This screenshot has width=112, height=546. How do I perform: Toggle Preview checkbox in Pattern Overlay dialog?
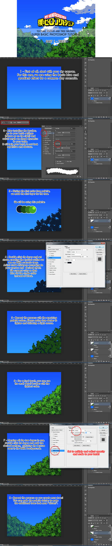tap(101, 435)
